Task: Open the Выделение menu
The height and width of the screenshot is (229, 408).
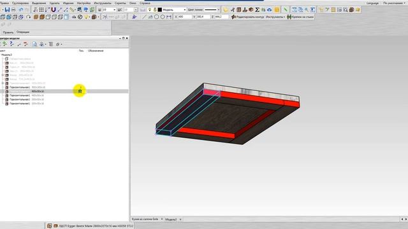Action: click(39, 3)
